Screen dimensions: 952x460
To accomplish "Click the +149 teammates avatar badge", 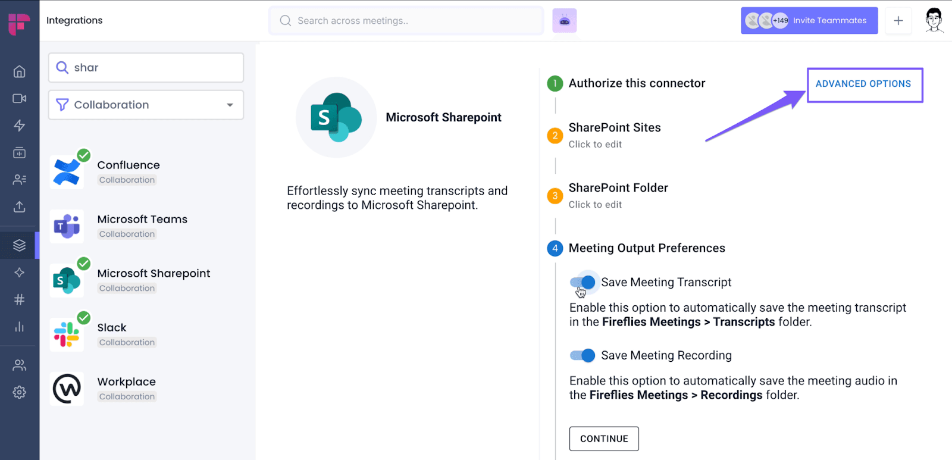I will 780,20.
